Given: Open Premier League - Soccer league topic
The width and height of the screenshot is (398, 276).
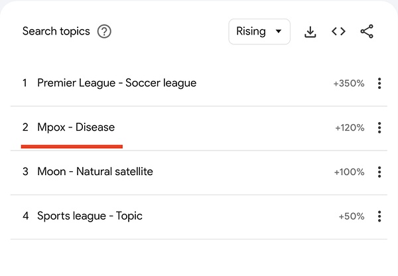Looking at the screenshot, I should click(116, 83).
